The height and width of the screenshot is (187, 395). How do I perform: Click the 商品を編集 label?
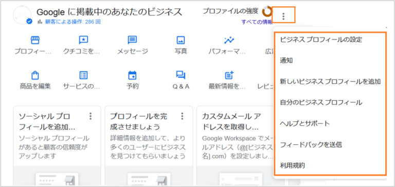[35, 86]
